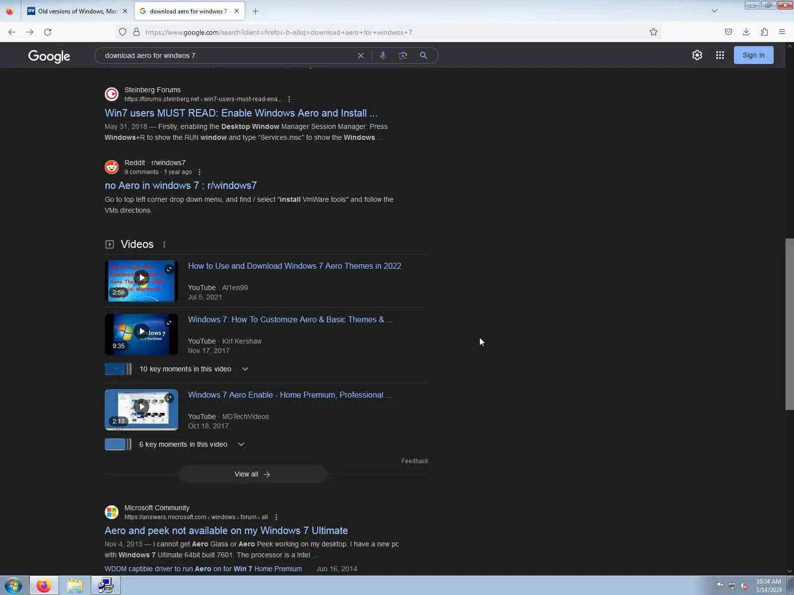The height and width of the screenshot is (595, 794).
Task: Click the 10 key moments preview strip
Action: 118,369
